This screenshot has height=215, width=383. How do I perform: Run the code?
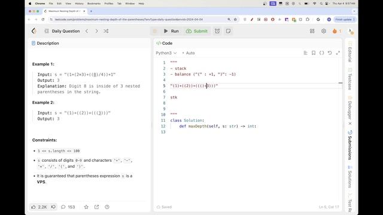tap(171, 31)
